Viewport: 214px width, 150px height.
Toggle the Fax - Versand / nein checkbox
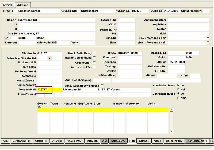tap(208, 39)
